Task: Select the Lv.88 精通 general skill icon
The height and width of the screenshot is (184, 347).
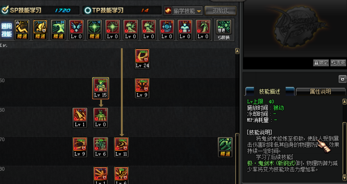Action: [58, 30]
